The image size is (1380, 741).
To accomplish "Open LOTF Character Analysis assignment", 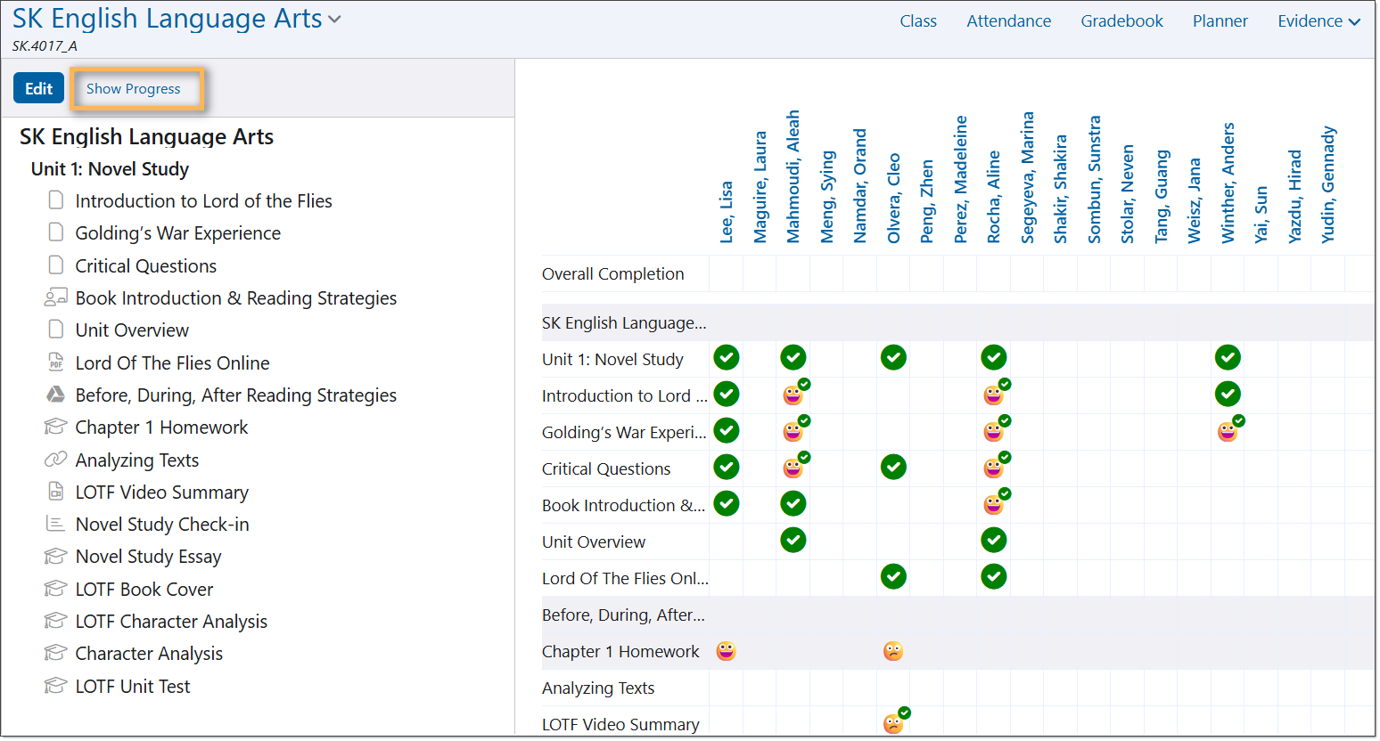I will 171,621.
